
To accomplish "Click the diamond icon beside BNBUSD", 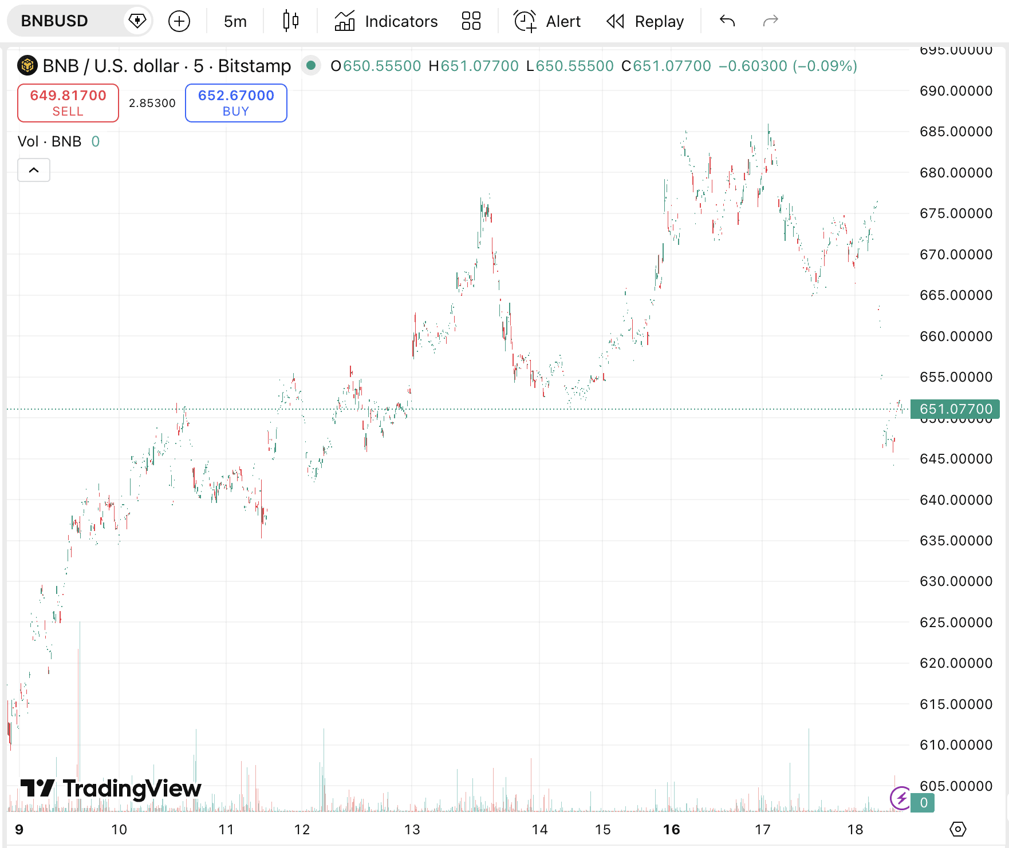I will [137, 21].
